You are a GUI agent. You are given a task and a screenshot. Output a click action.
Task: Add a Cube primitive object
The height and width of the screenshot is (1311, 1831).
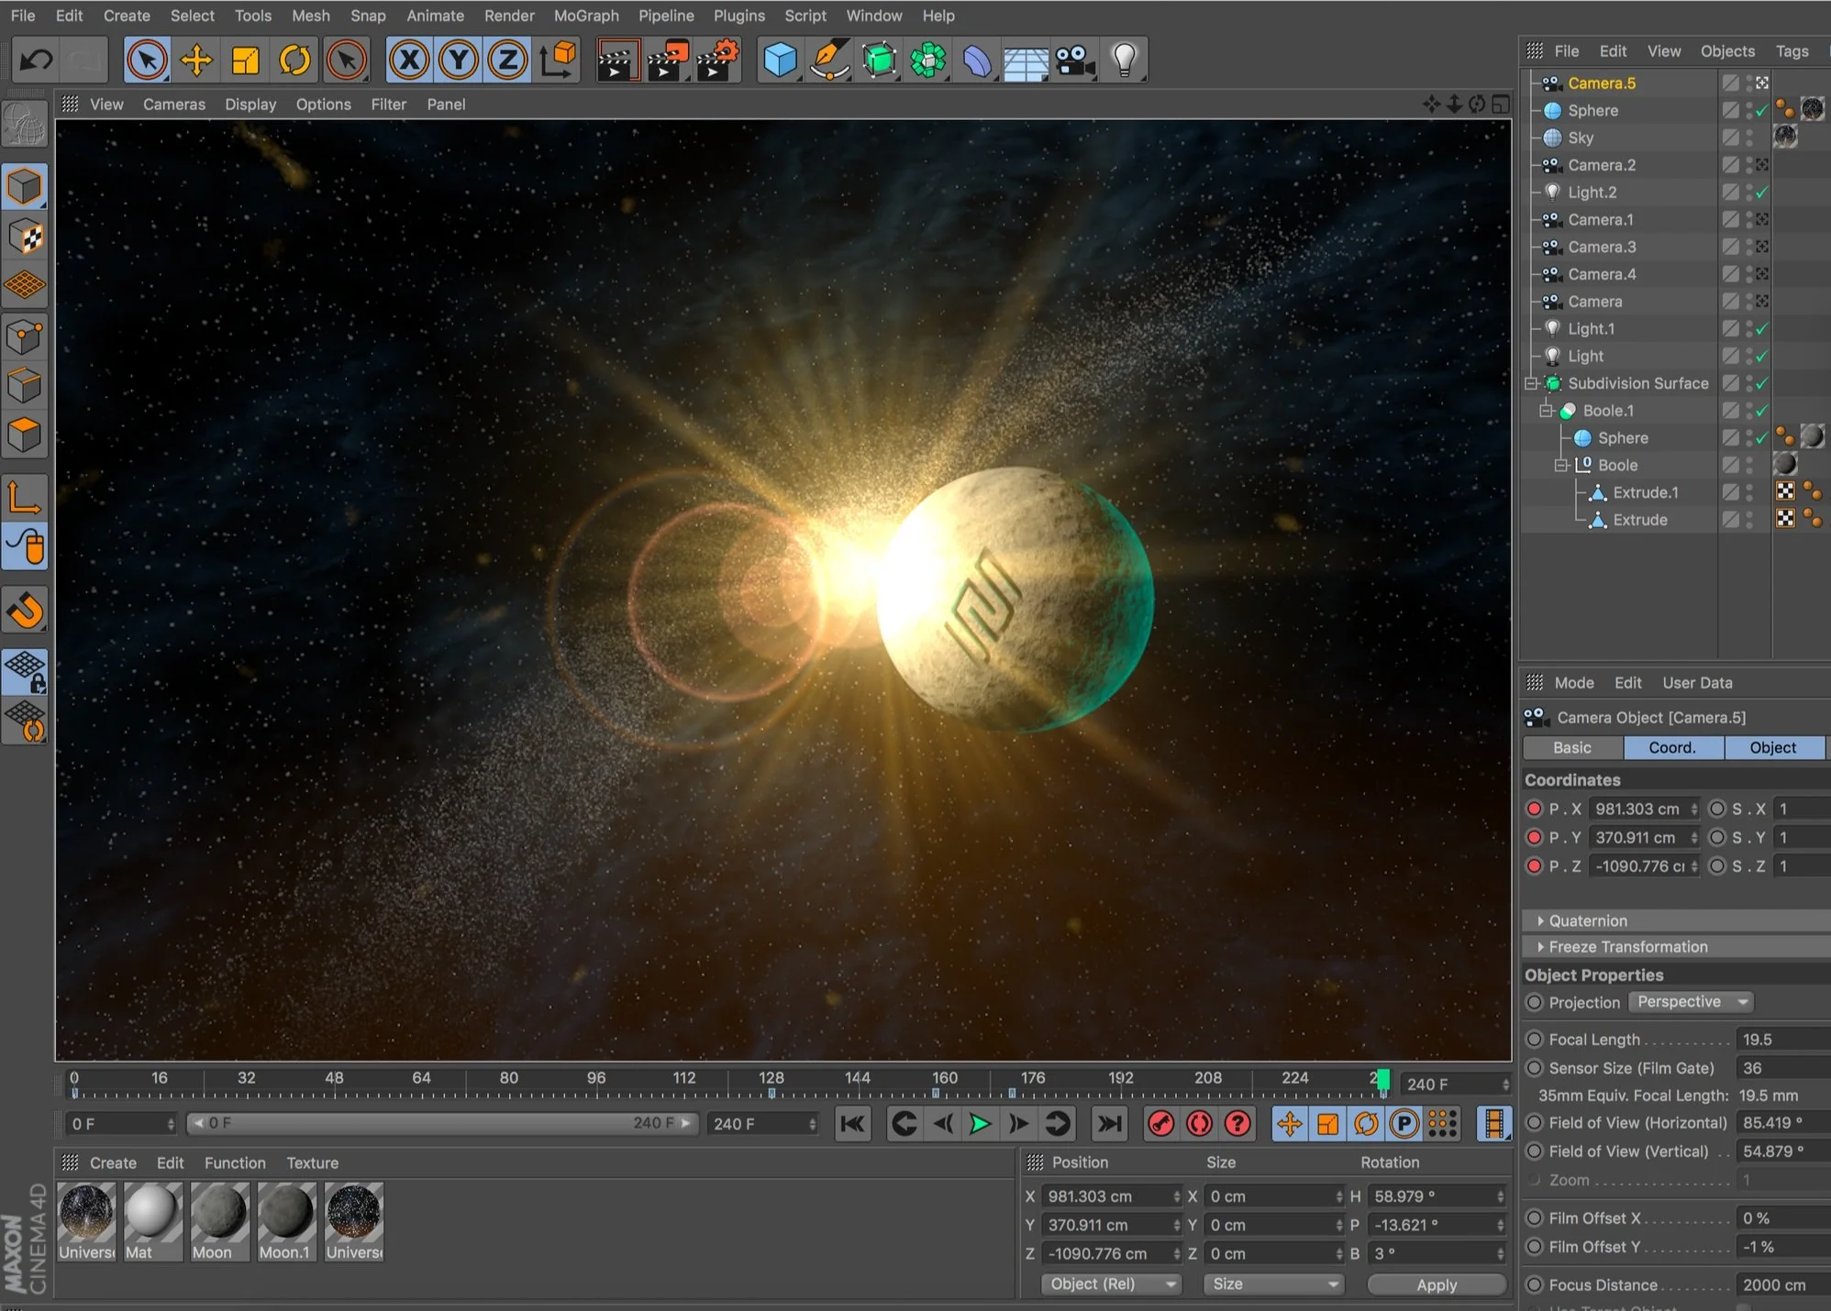780,61
